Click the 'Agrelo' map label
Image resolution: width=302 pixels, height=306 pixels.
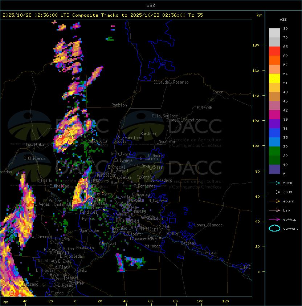pyautogui.click(x=89, y=218)
